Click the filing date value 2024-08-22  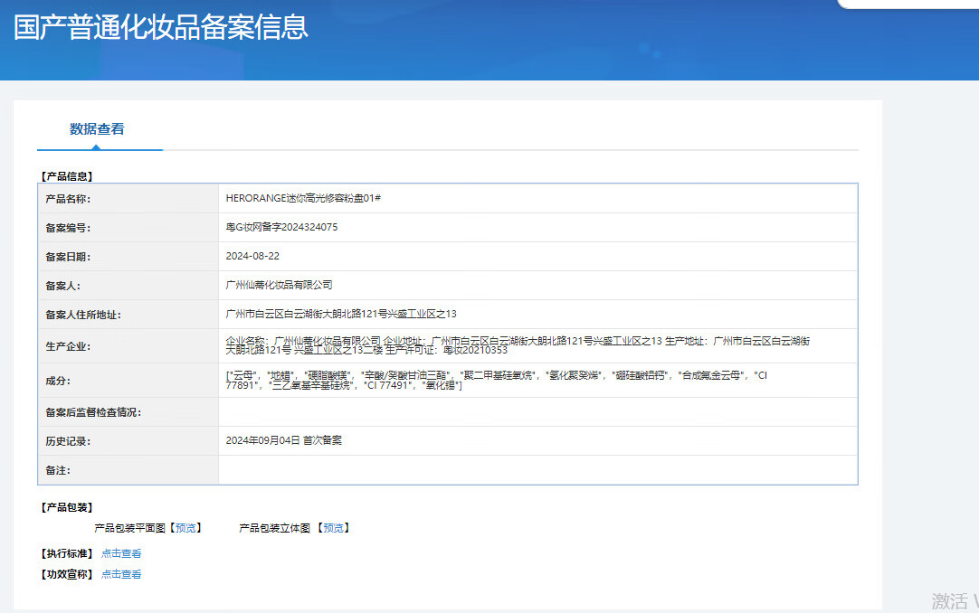tap(252, 257)
